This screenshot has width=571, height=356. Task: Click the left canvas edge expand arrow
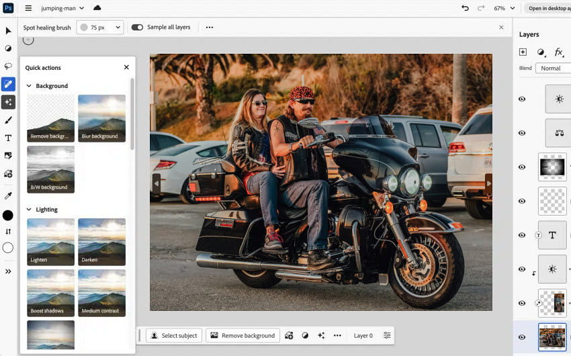point(157,183)
